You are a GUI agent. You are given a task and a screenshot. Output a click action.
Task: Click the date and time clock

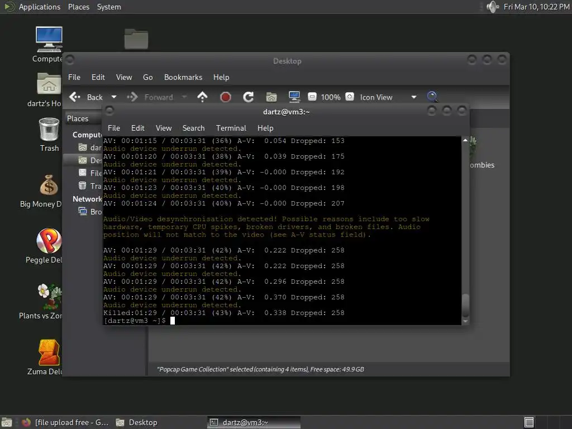coord(537,7)
